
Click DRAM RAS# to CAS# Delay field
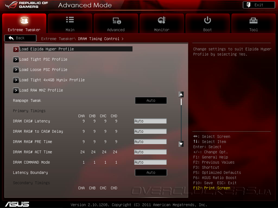tap(150, 131)
